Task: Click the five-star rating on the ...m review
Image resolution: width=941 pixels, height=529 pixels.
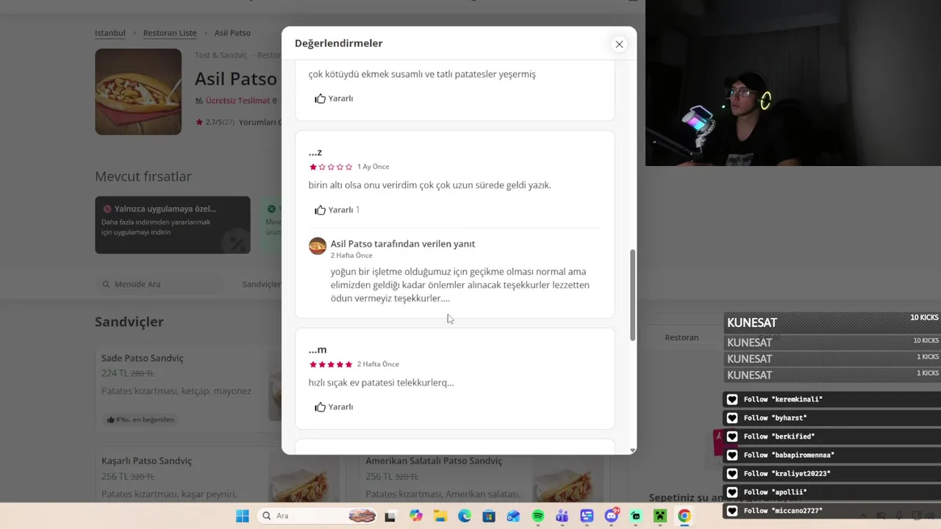Action: pos(331,364)
